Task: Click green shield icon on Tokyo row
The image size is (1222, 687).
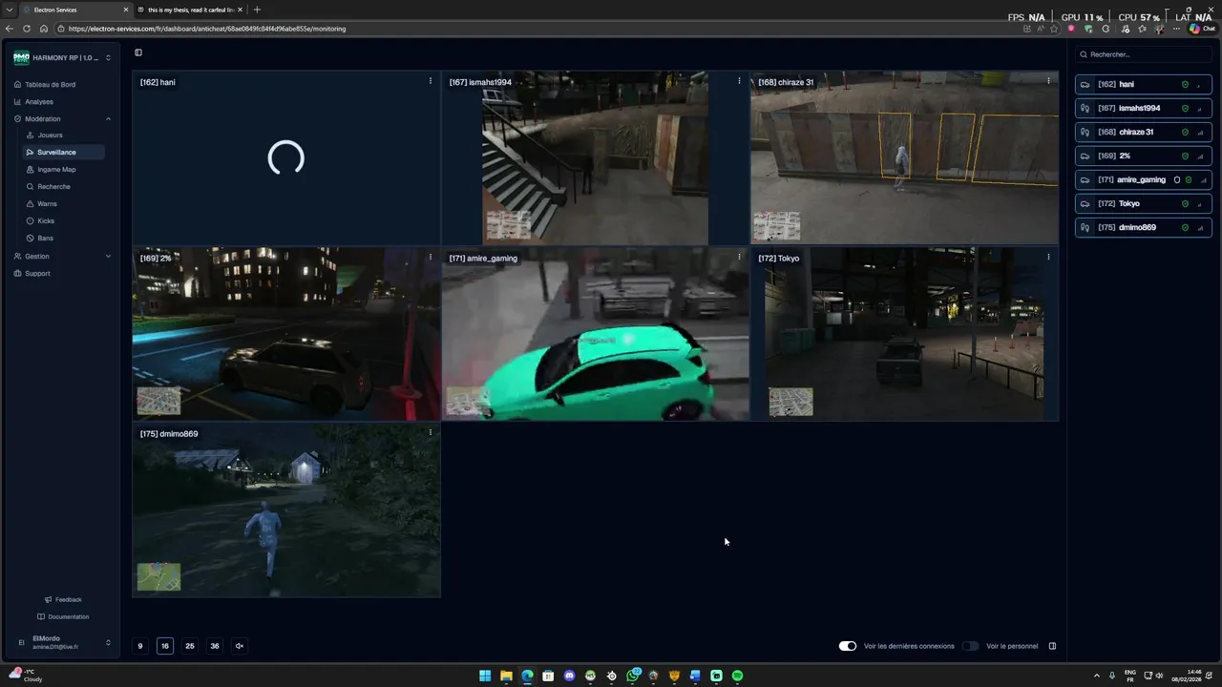Action: pos(1186,203)
